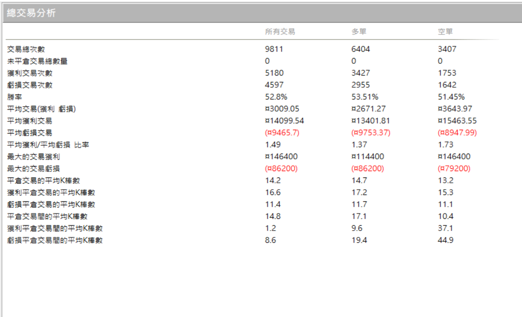Click the 17.2 value

(359, 193)
